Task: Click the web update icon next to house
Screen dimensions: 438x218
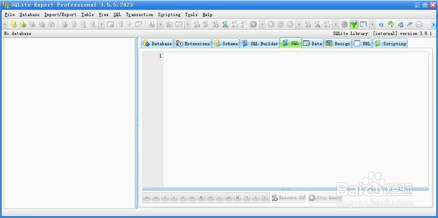Action: pos(400,25)
